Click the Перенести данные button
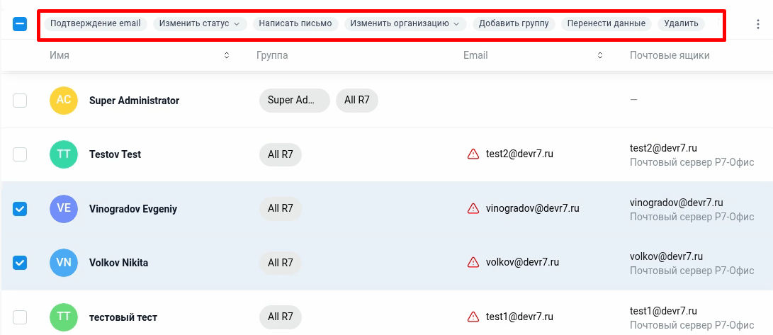The width and height of the screenshot is (773, 335). [606, 23]
